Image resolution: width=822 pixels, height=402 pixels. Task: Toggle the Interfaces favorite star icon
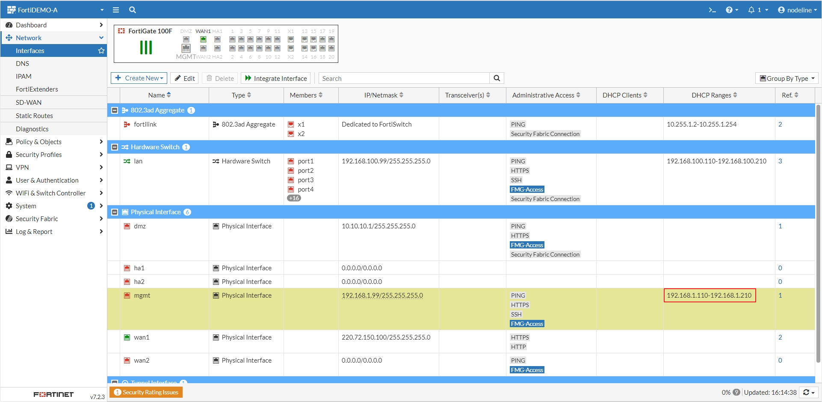pyautogui.click(x=101, y=50)
